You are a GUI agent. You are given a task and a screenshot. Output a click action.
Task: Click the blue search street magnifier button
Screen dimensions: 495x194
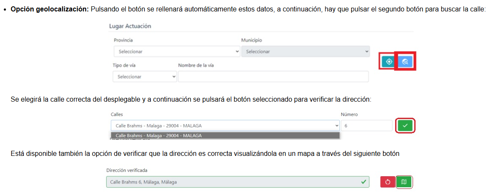(405, 62)
